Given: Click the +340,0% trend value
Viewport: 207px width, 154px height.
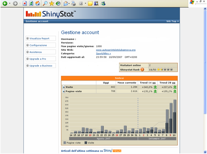Looking at the screenshot, I should [147, 87].
